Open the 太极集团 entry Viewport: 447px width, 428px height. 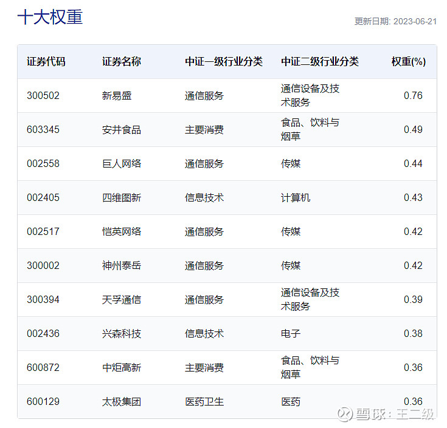click(122, 401)
